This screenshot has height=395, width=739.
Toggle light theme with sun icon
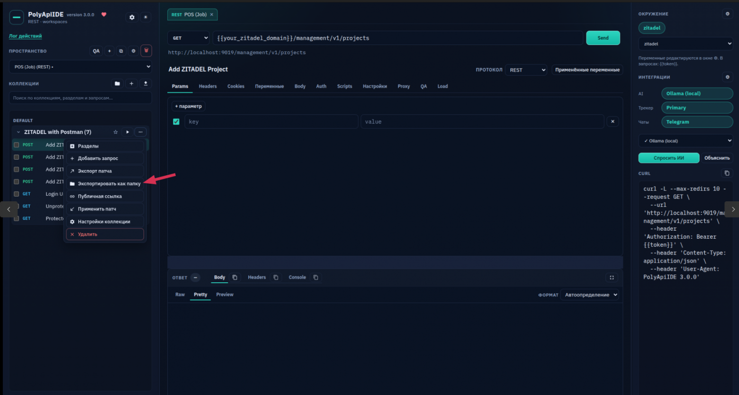(x=145, y=17)
